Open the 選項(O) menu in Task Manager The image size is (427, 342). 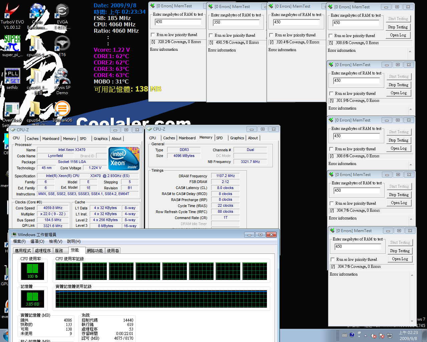pos(37,241)
